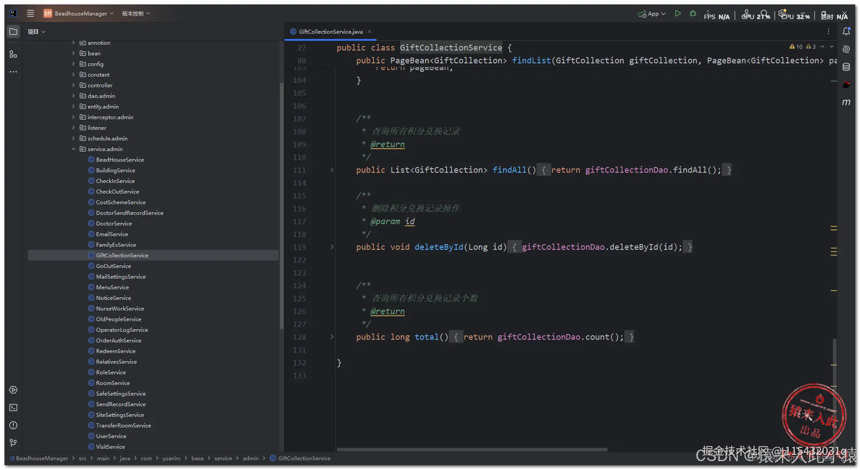Screen dimensions: 860x470
Task: Open the warnings count inspection widget
Action: point(802,47)
